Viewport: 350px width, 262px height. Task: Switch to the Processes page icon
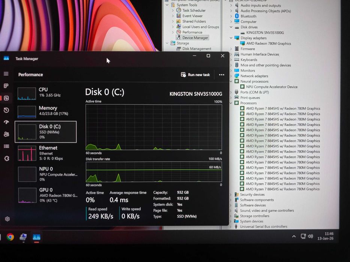[6, 86]
